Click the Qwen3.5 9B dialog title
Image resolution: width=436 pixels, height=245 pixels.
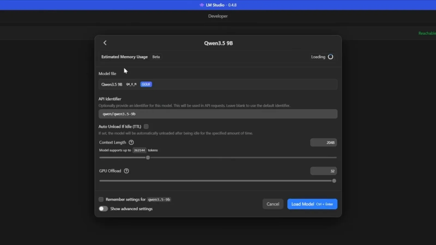pos(219,43)
